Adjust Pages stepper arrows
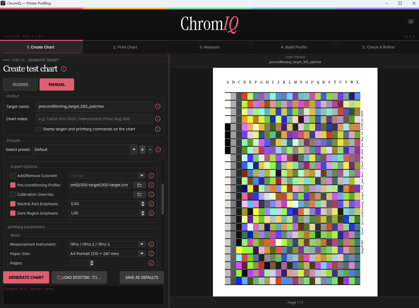 click(x=92, y=263)
